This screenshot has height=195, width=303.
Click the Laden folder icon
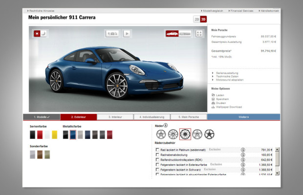[213, 95]
